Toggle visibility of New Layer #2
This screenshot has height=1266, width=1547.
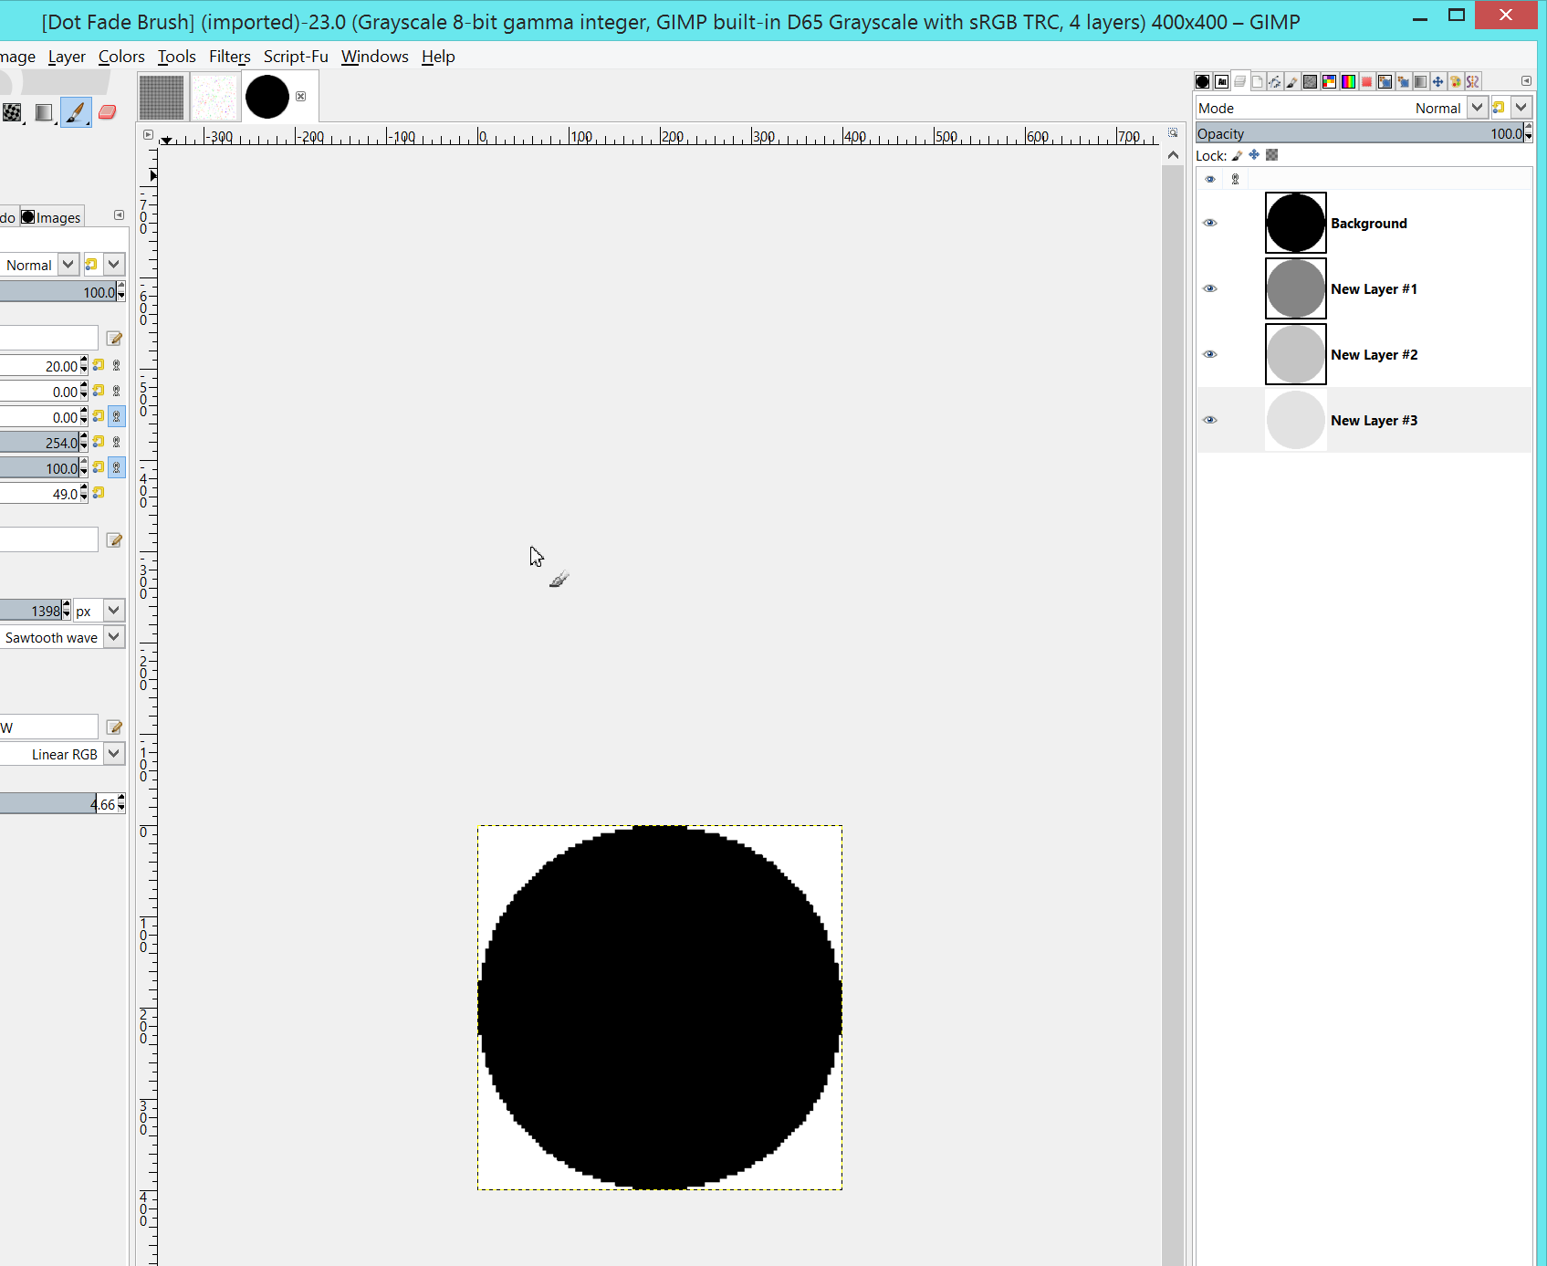click(1210, 354)
